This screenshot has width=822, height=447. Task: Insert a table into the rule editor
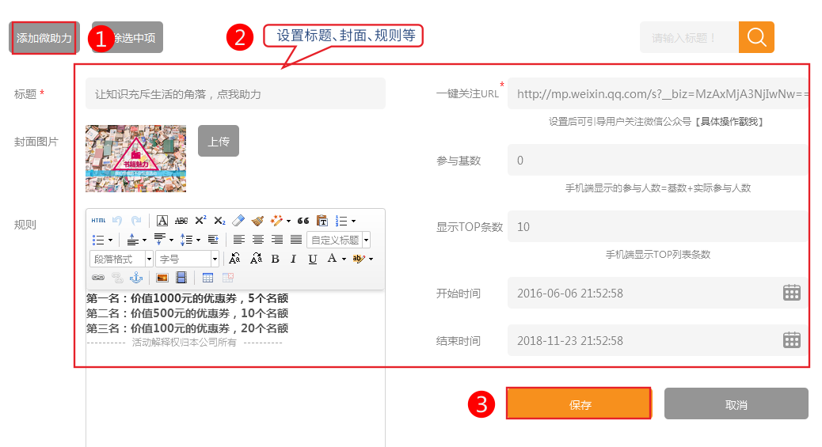(x=208, y=278)
